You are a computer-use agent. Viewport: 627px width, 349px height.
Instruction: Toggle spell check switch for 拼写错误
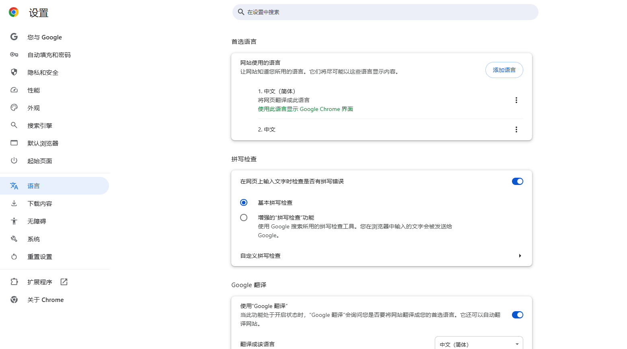pos(517,181)
